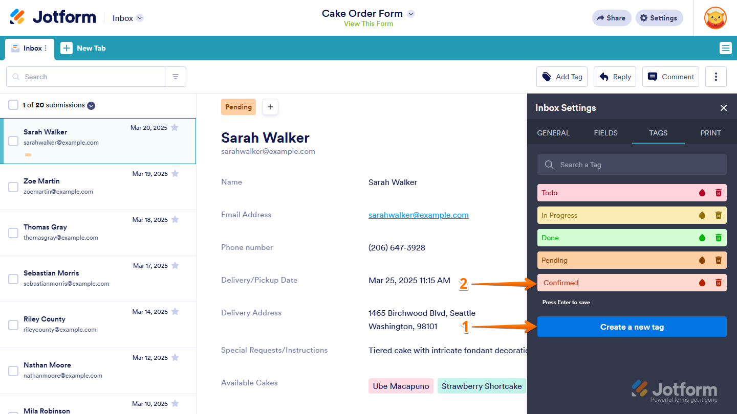Check Thomas Gray's submission checkbox

13,233
